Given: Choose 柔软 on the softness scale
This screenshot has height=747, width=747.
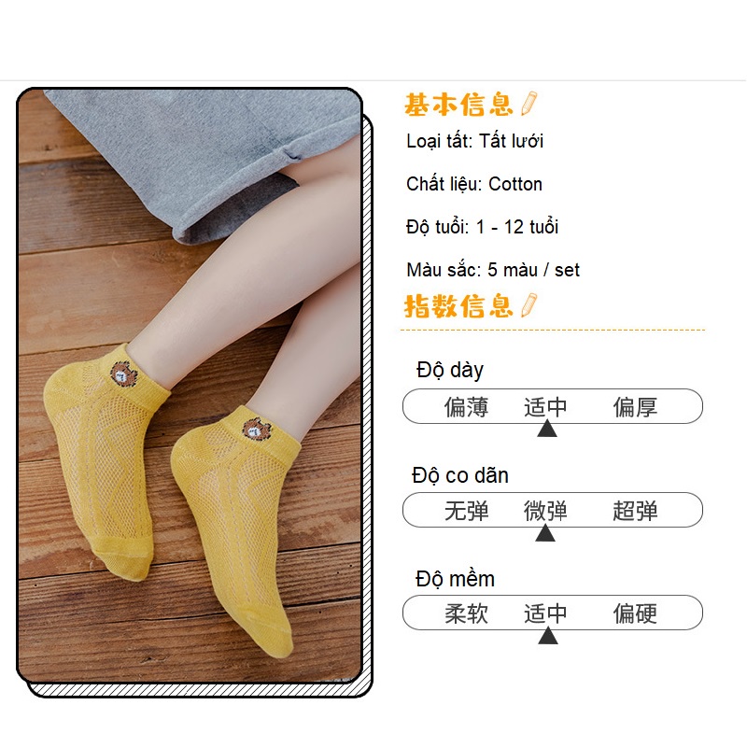Looking at the screenshot, I should (466, 613).
